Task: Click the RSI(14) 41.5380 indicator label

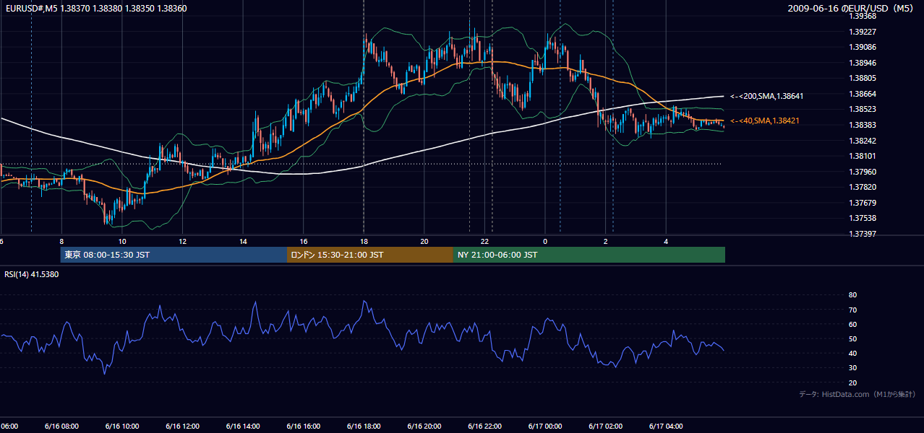Action: [32, 274]
